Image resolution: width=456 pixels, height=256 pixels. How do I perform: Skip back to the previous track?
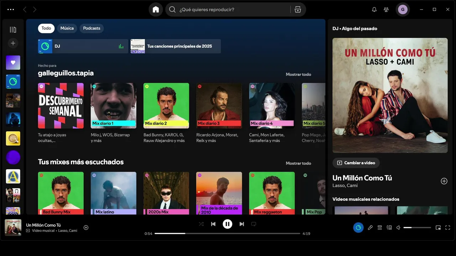coord(213,224)
